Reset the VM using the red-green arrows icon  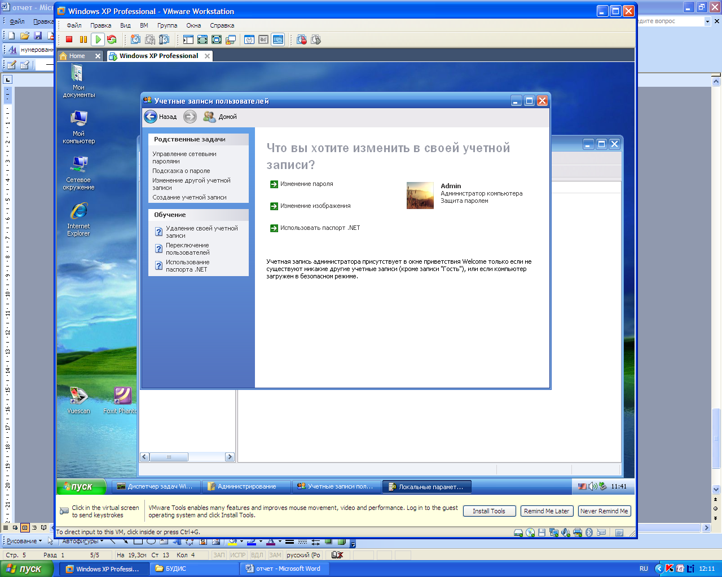coord(112,39)
